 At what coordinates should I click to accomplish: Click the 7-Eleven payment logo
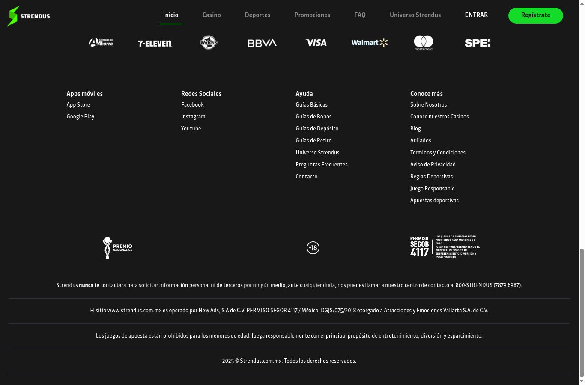[x=155, y=43]
